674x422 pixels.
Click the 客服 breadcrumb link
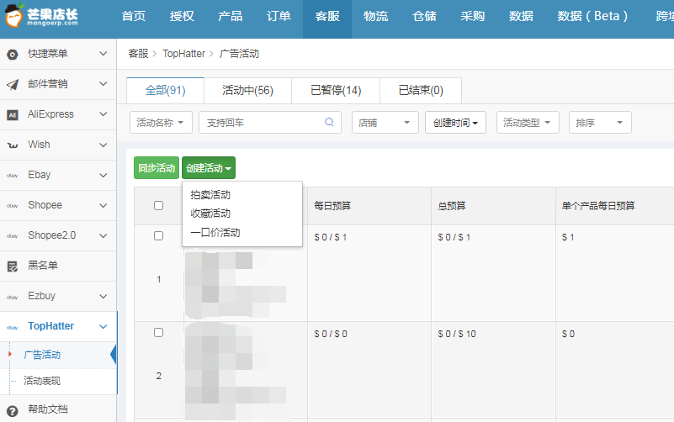pyautogui.click(x=138, y=54)
